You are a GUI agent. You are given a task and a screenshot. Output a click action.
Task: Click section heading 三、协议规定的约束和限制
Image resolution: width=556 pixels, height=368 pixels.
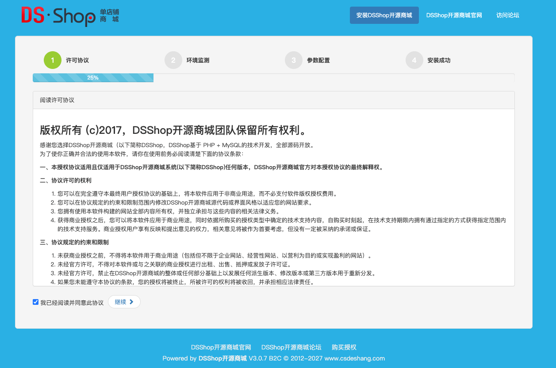click(x=74, y=243)
